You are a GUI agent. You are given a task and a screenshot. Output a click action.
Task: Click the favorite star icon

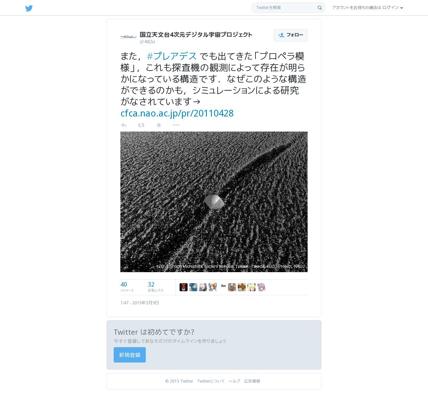pyautogui.click(x=159, y=125)
